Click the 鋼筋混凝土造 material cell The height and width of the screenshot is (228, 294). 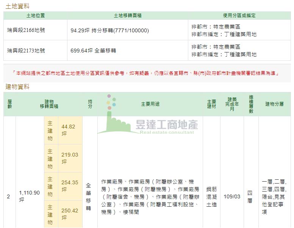[211, 197]
